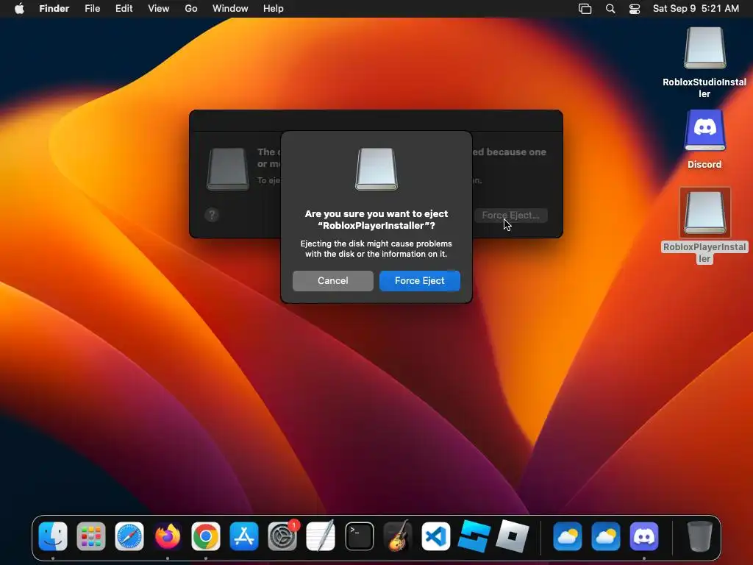This screenshot has height=565, width=753.
Task: Launch Google Chrome from the Dock
Action: tap(206, 536)
